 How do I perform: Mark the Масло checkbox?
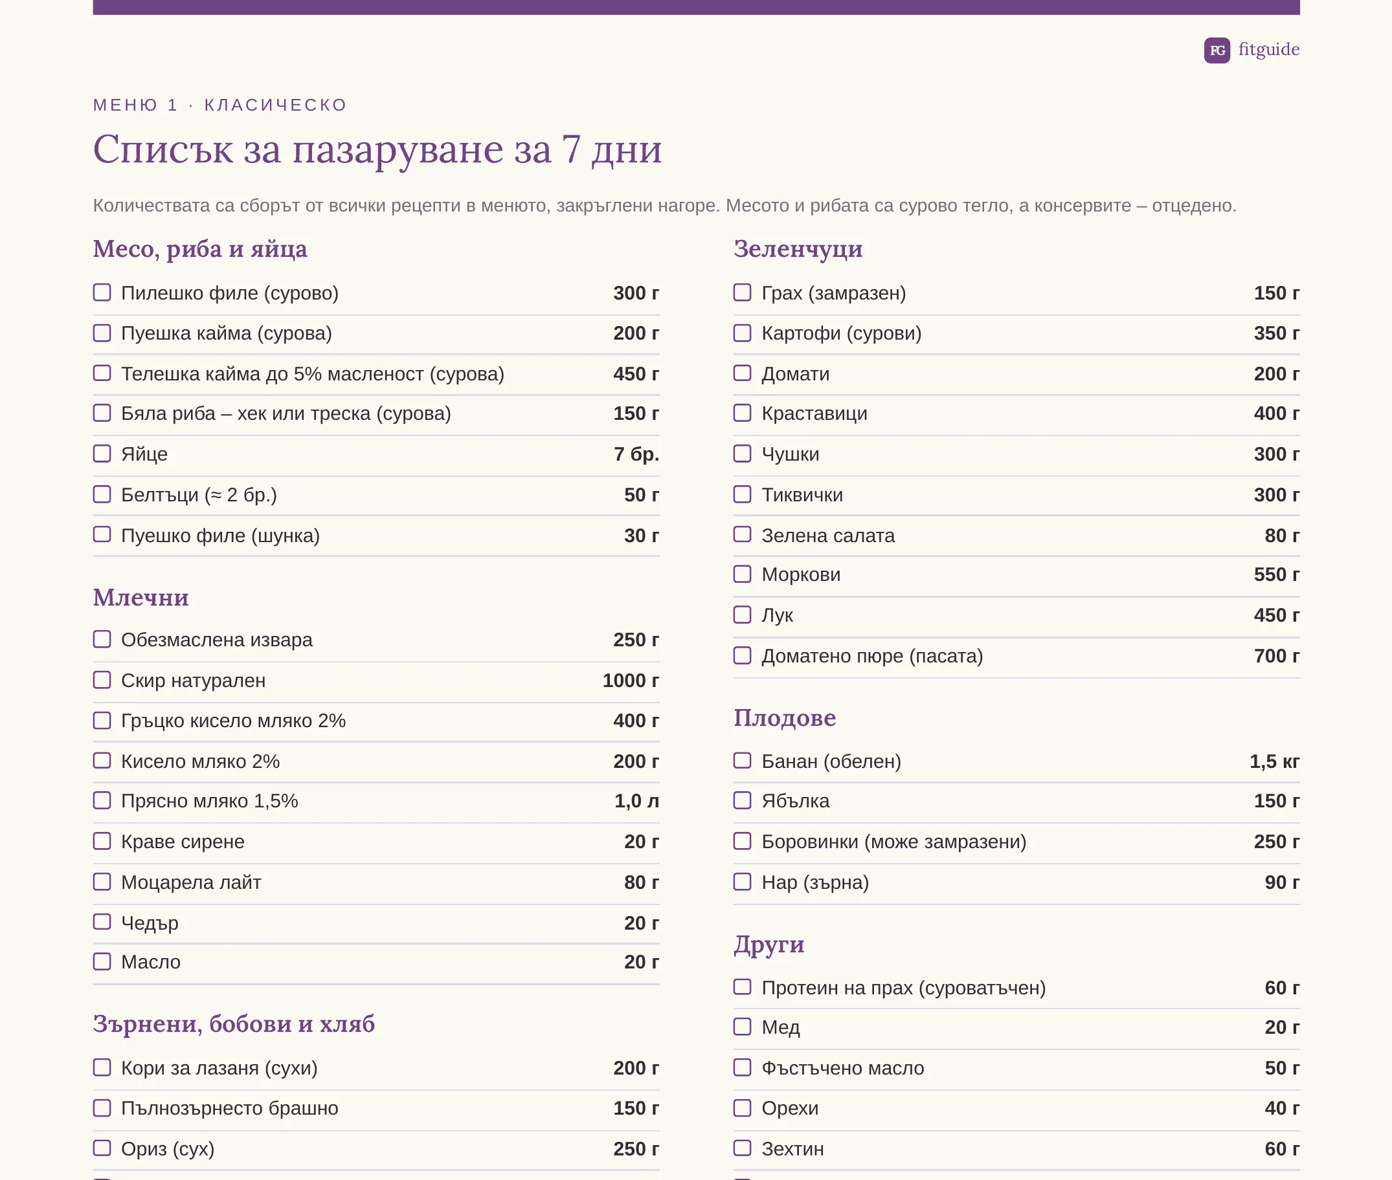(x=102, y=961)
